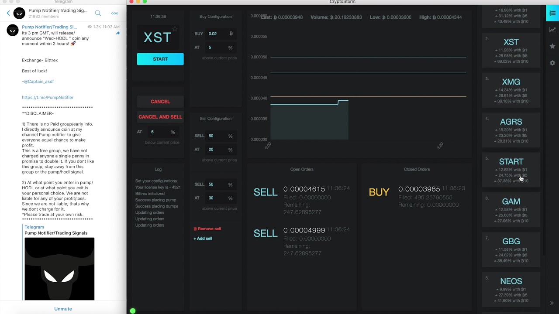Click Pump Notifier avatar beside message
This screenshot has height=314, width=559.
[x=13, y=30]
